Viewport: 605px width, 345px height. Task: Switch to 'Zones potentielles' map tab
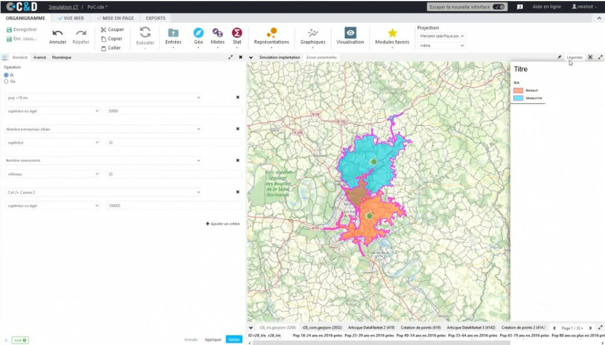(x=321, y=58)
